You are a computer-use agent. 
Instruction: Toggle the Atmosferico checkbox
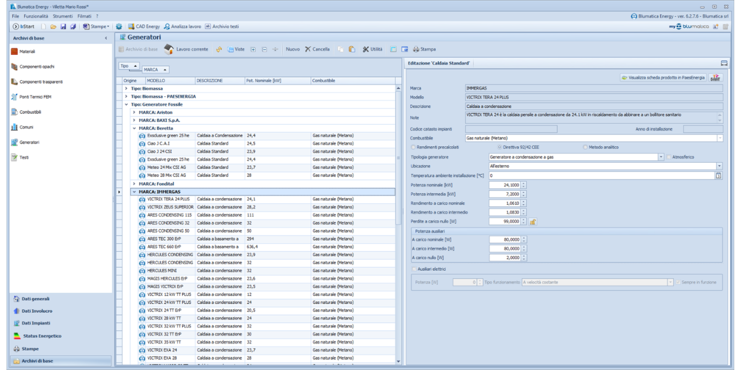click(x=669, y=157)
